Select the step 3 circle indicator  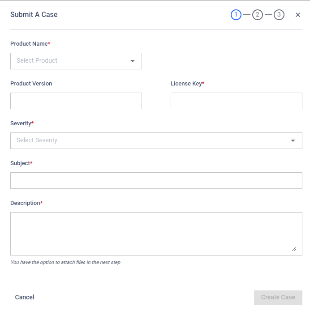(x=279, y=15)
